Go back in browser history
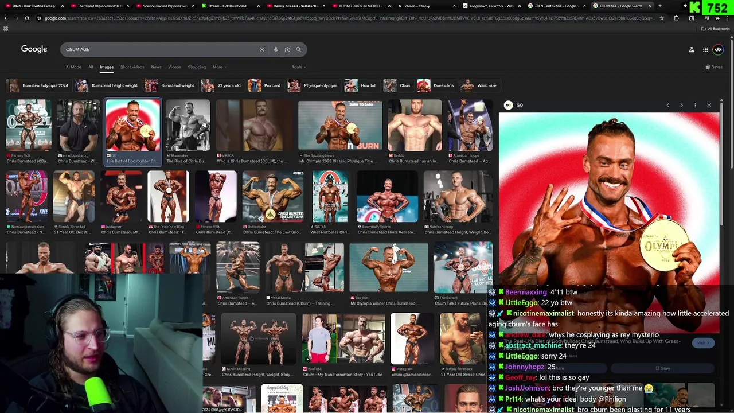The image size is (734, 413). [x=6, y=18]
